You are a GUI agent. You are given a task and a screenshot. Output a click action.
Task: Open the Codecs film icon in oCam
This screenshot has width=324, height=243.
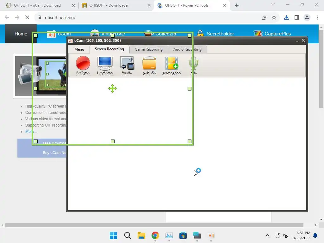[171, 65]
